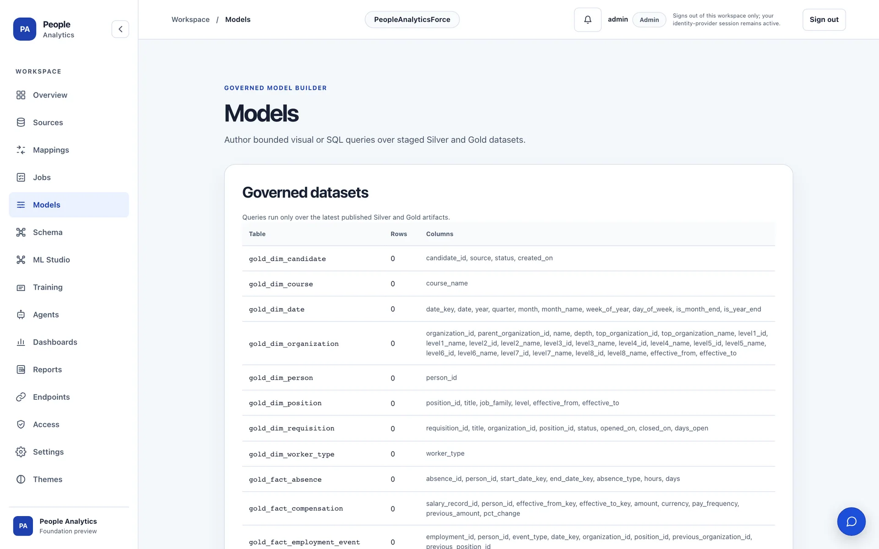
Task: Click the Reports document icon
Action: (21, 370)
